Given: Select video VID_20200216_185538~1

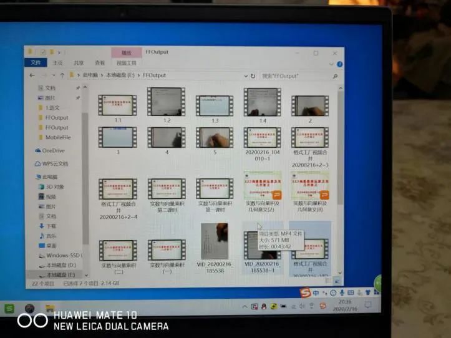Looking at the screenshot, I should point(263,249).
